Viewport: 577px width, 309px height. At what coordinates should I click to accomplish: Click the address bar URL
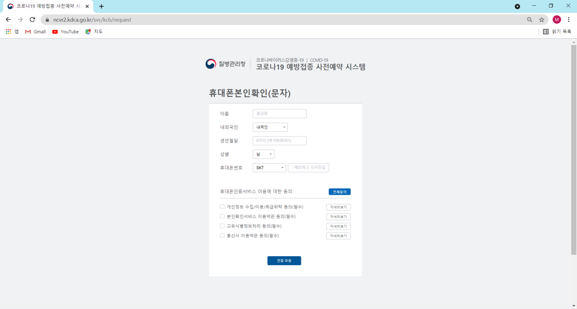pos(92,20)
